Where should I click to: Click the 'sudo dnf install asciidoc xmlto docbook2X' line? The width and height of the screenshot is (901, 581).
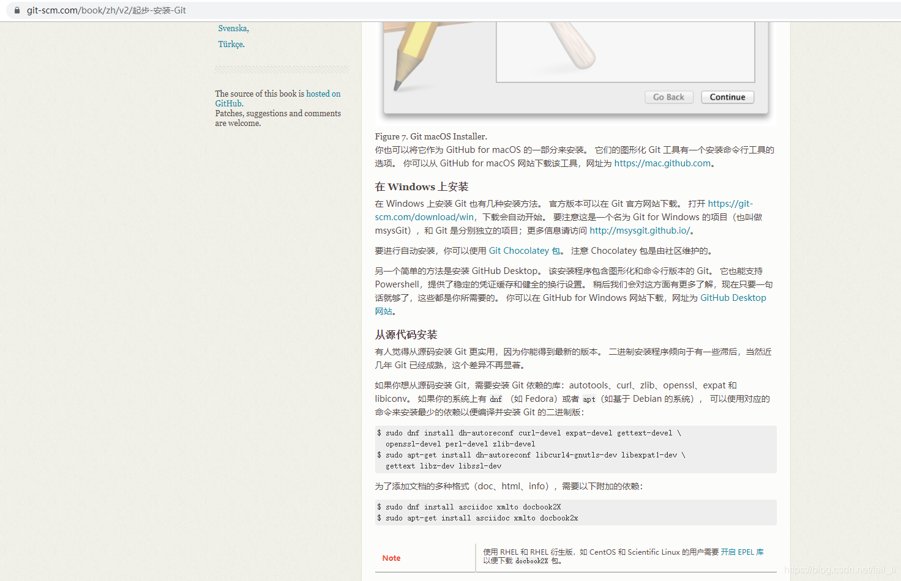coord(469,507)
